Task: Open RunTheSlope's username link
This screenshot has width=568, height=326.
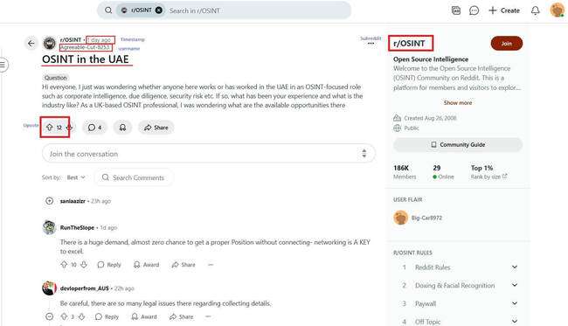Action: point(77,227)
